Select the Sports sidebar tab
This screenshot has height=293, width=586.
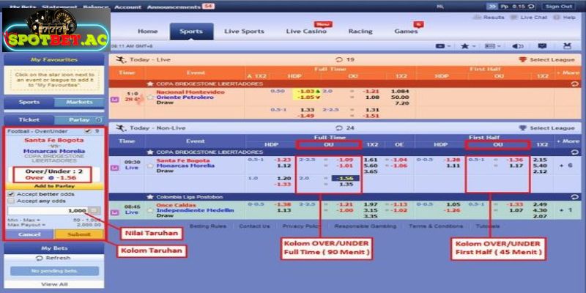(x=29, y=102)
